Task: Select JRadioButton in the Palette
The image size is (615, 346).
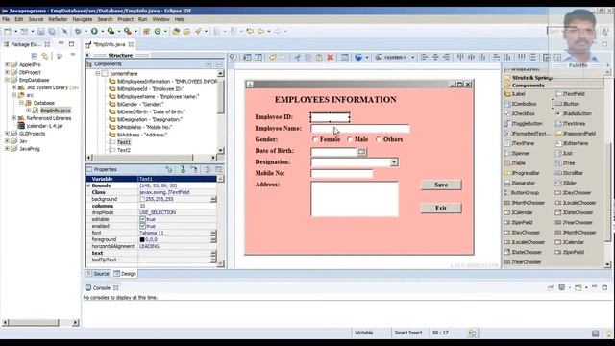Action: [574, 113]
